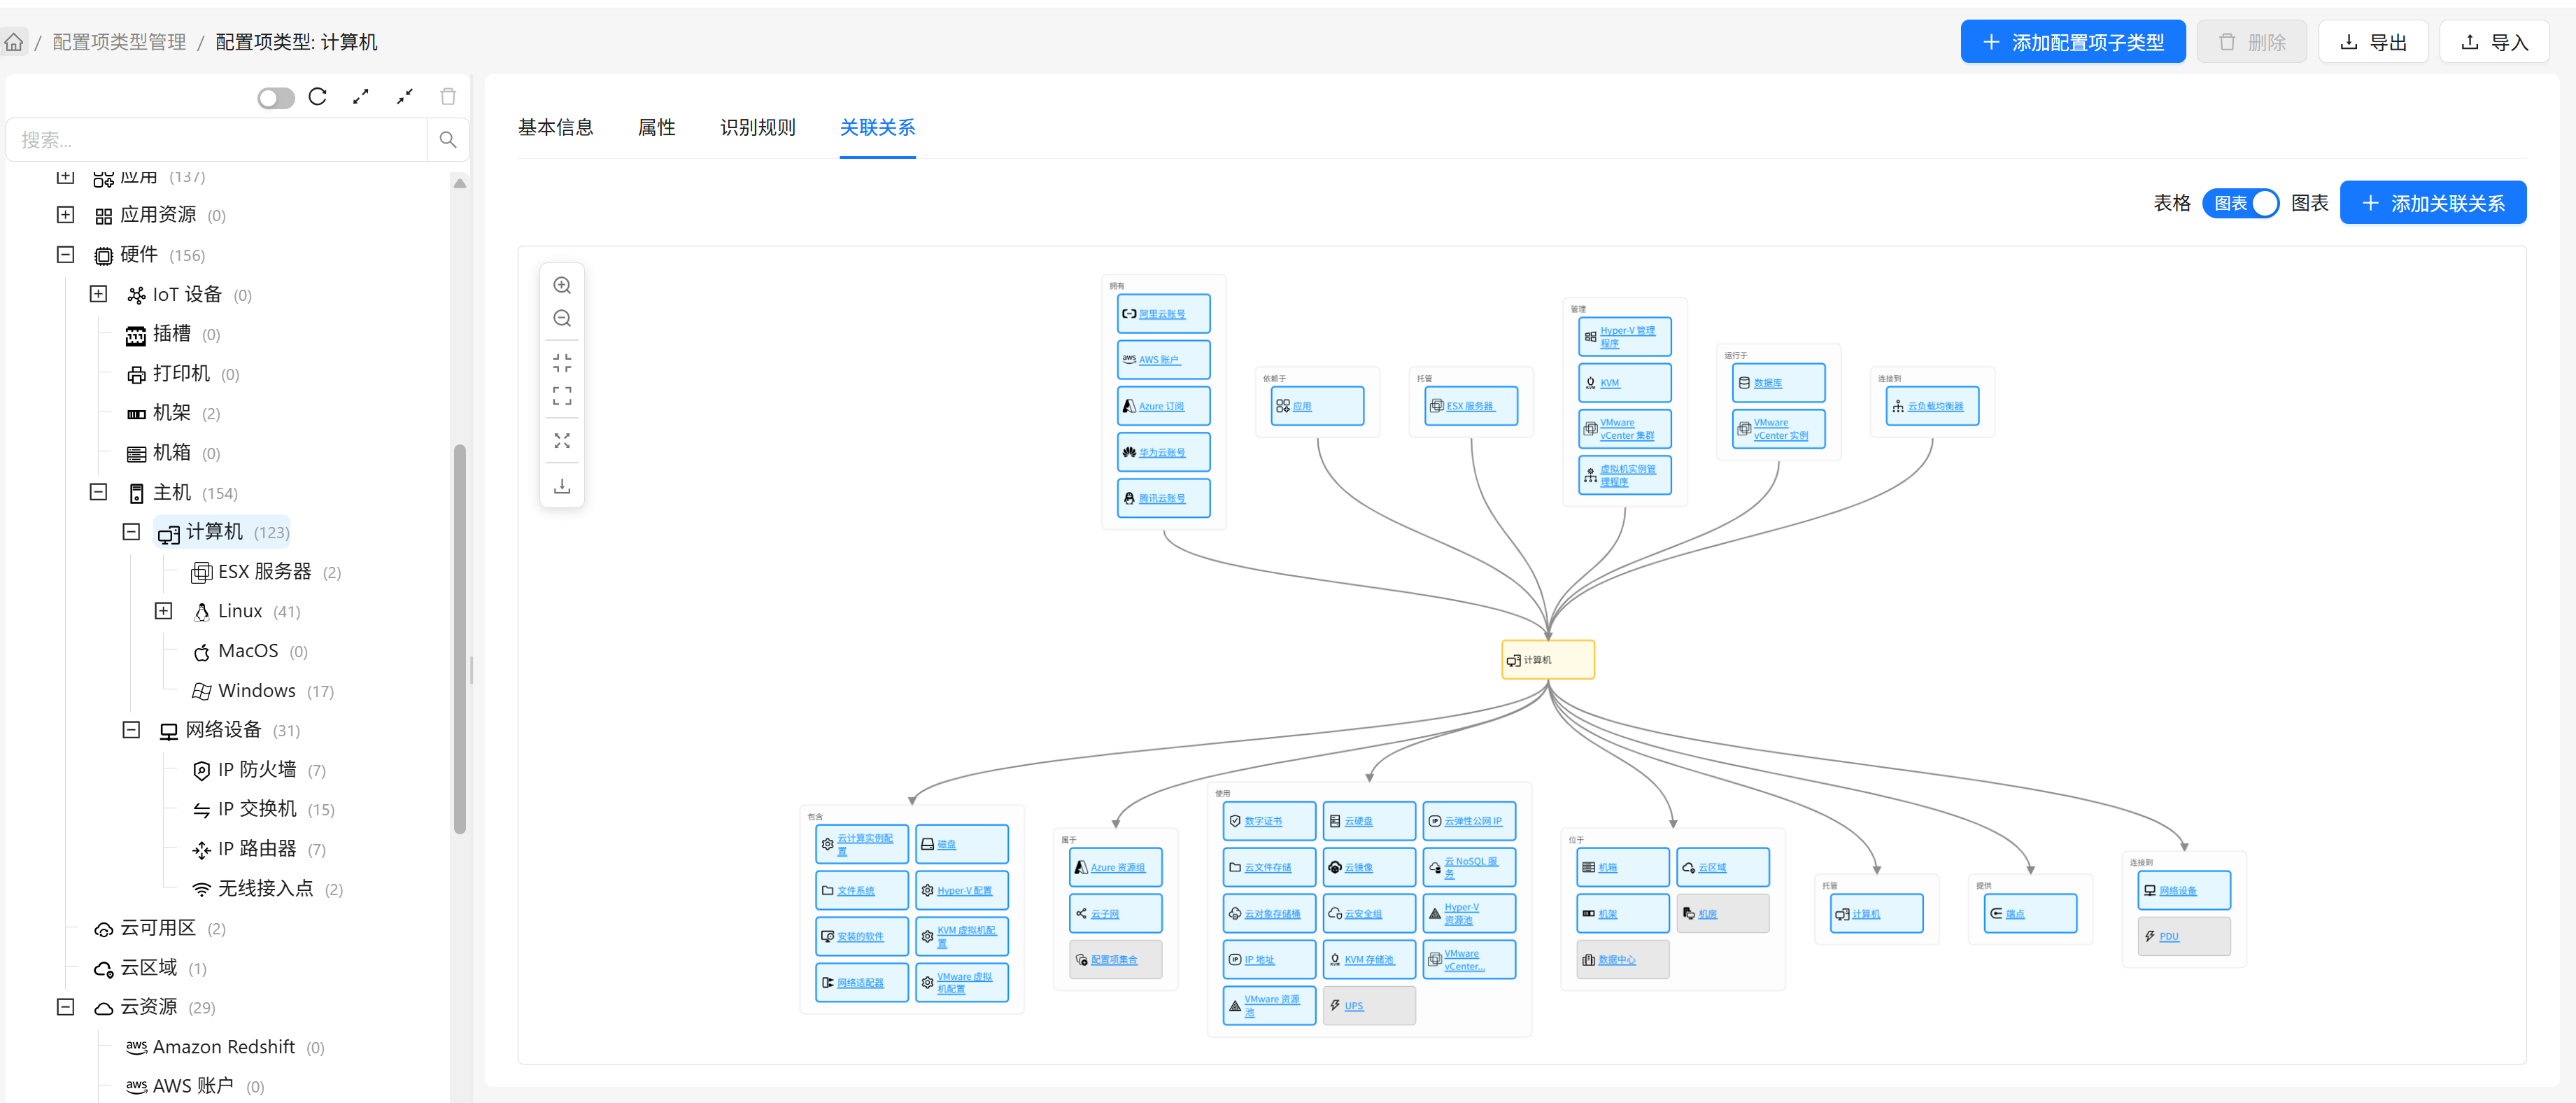
Task: Open the ESX 服务器 graph node link
Action: coord(1470,407)
